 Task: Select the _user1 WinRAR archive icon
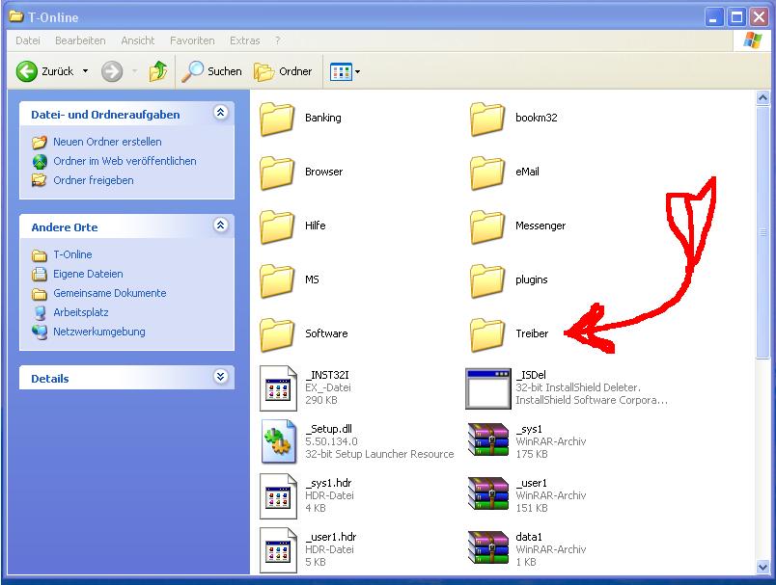[488, 494]
